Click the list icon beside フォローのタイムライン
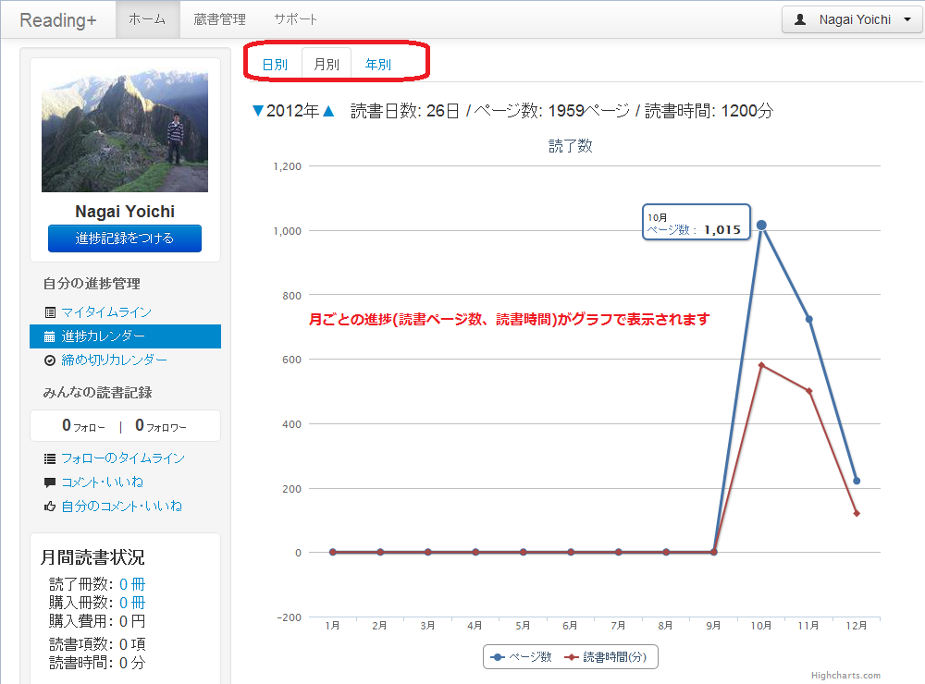925x684 pixels. (x=50, y=458)
